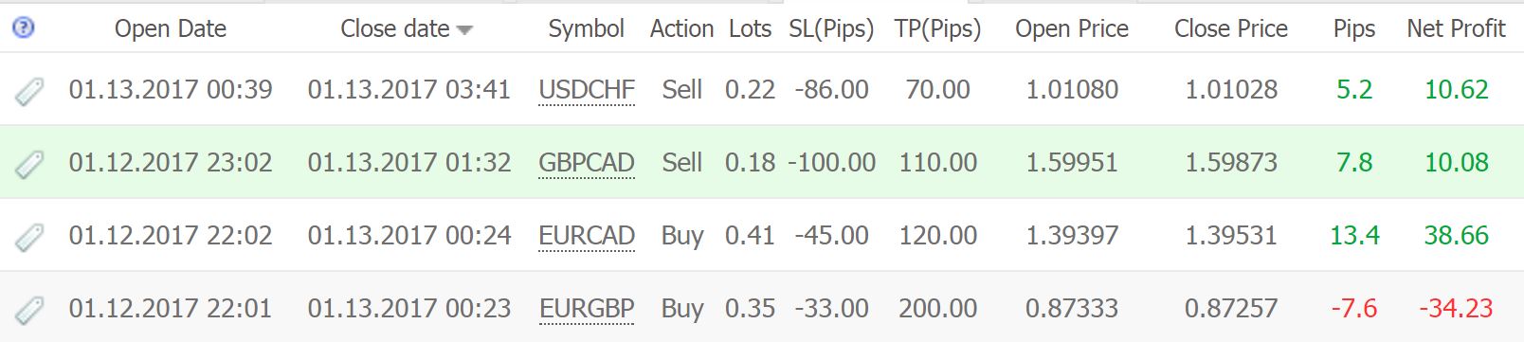The image size is (1524, 342).
Task: Sort by Open Price column
Action: [x=1072, y=29]
